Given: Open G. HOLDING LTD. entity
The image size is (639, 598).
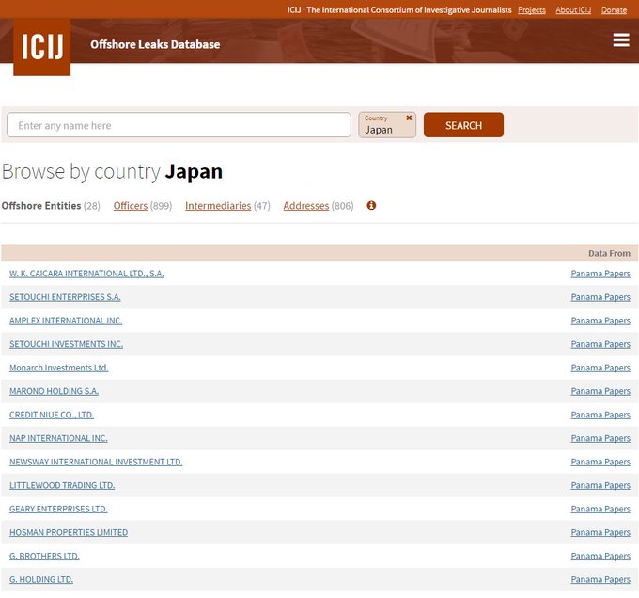Looking at the screenshot, I should [41, 579].
